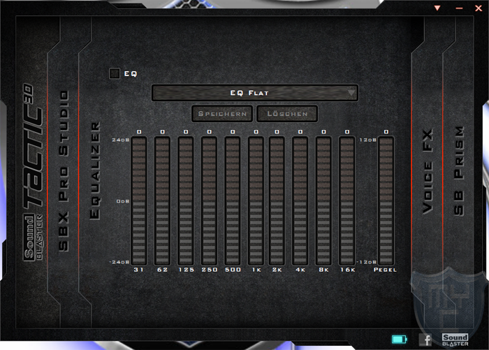
Task: Adjust the 1k band slider
Action: pyautogui.click(x=256, y=200)
